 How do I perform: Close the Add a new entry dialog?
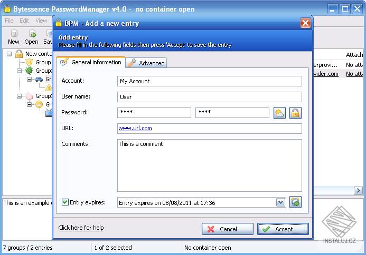tap(305, 23)
